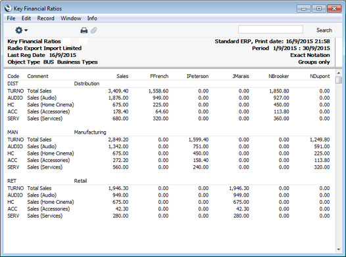Maximize the Key Financial Ratios window

(x=319, y=9)
